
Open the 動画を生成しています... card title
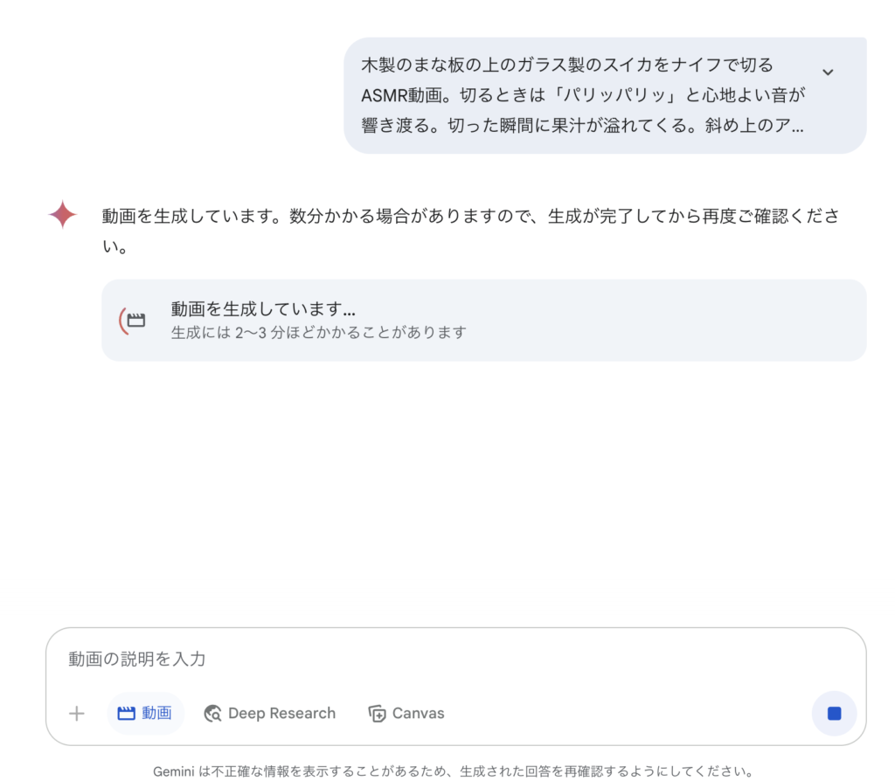[263, 309]
